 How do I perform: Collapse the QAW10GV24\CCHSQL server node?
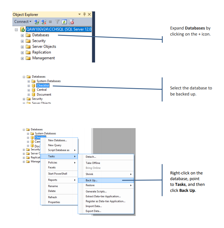tap(16, 30)
